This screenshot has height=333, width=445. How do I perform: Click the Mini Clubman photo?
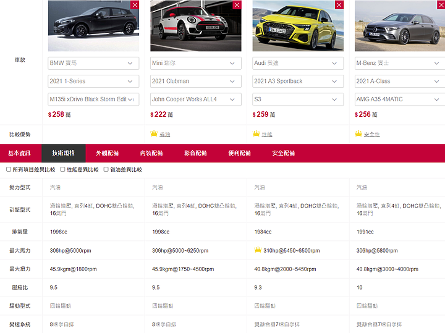(x=195, y=26)
